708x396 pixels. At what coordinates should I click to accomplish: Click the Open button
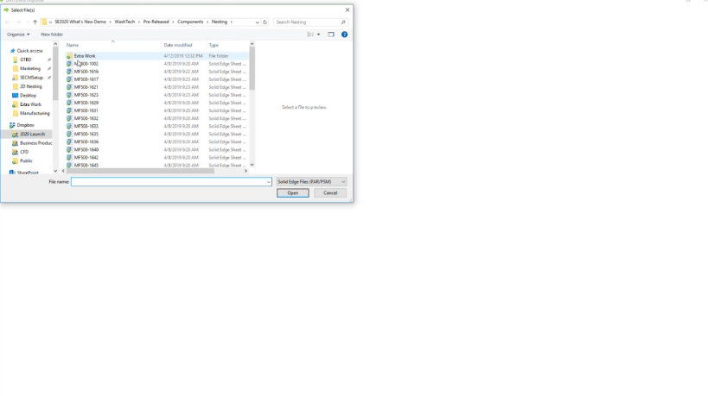(293, 192)
